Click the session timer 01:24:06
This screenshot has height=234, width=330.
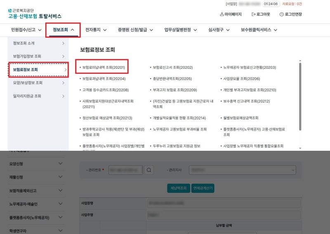(x=271, y=4)
